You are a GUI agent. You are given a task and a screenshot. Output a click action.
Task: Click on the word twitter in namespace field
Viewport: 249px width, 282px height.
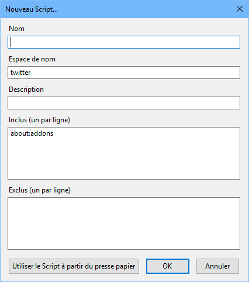pyautogui.click(x=20, y=73)
